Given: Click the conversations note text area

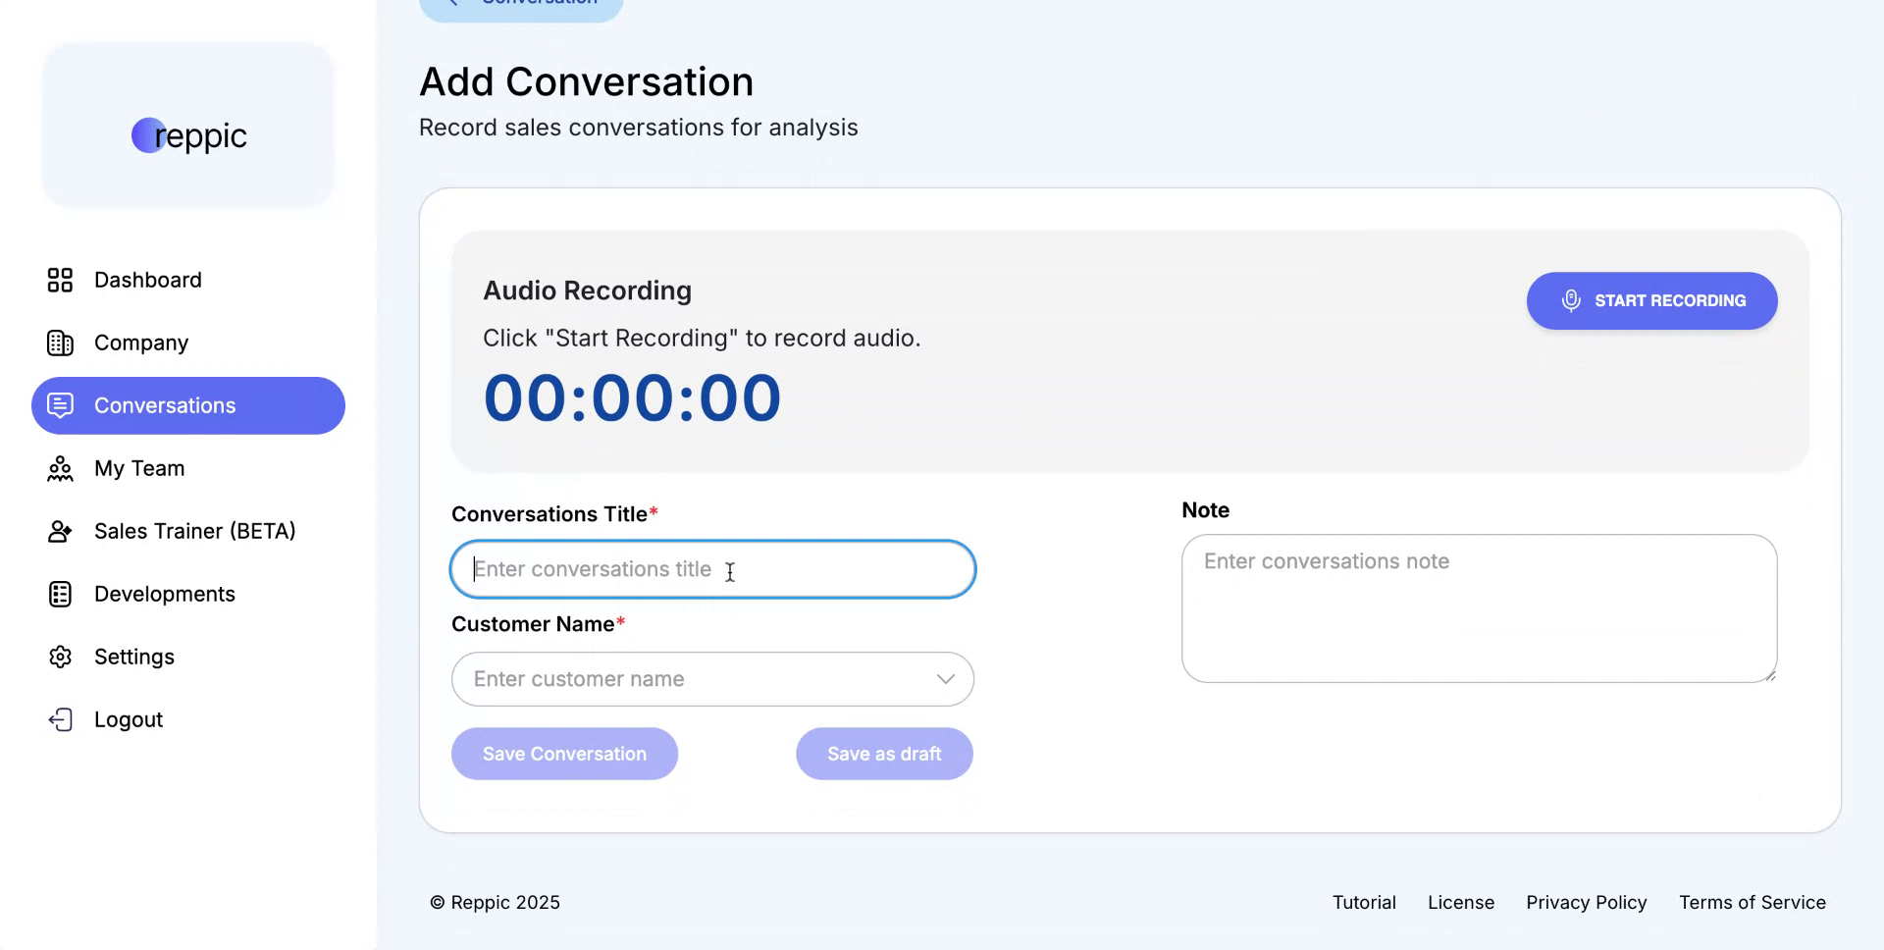Looking at the screenshot, I should point(1479,608).
